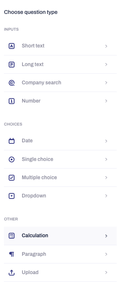
Task: Select the Paragraph option
Action: pyautogui.click(x=60, y=254)
